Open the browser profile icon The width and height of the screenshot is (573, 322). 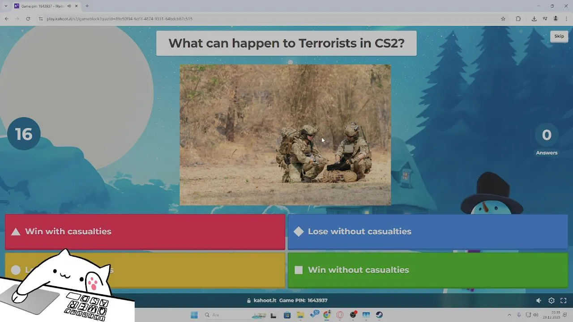click(x=556, y=19)
